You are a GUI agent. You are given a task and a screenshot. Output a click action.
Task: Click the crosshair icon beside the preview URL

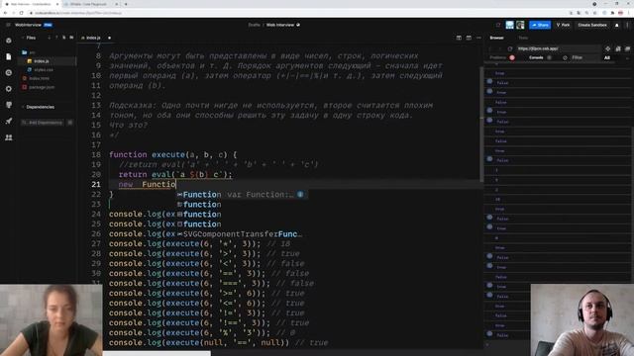pyautogui.click(x=607, y=48)
